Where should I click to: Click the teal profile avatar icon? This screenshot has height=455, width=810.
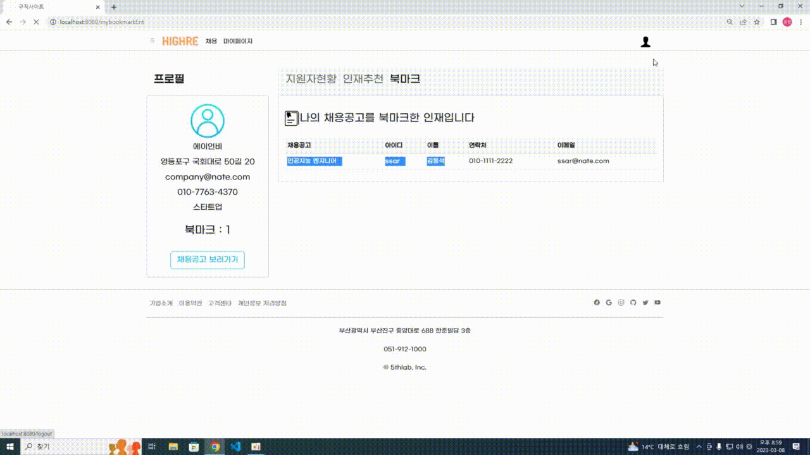point(208,121)
